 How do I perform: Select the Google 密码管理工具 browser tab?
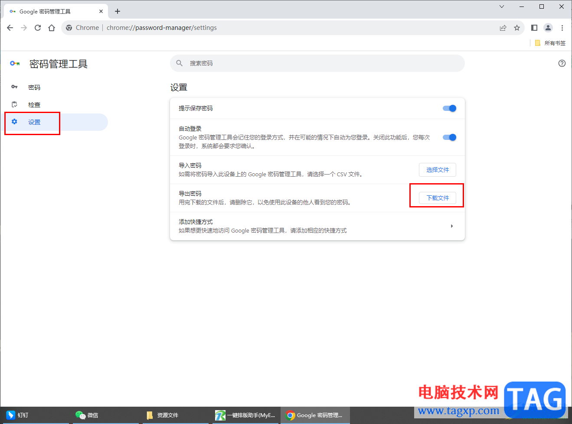pyautogui.click(x=56, y=11)
